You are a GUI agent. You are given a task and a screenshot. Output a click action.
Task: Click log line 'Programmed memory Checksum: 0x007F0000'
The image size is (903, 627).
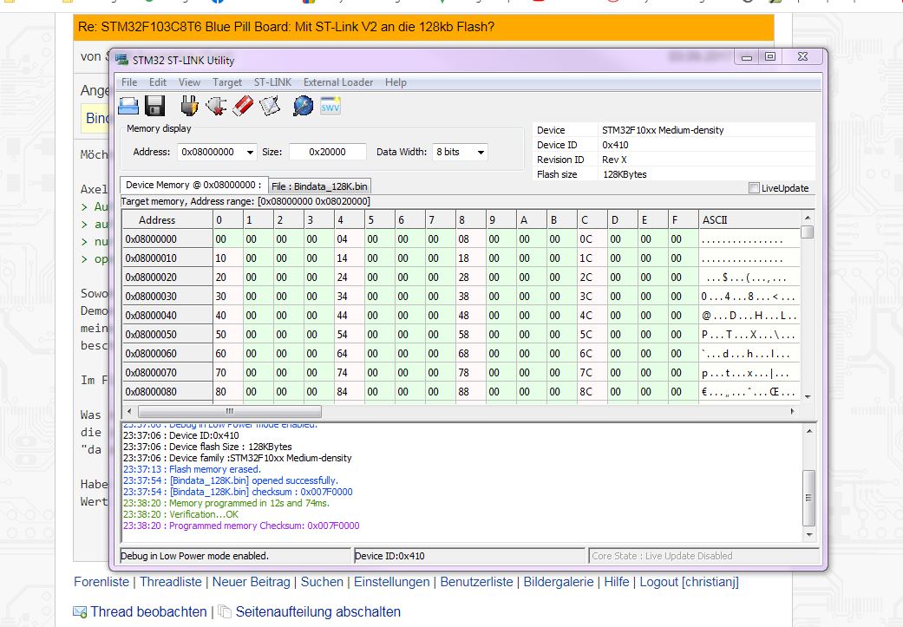tap(241, 526)
